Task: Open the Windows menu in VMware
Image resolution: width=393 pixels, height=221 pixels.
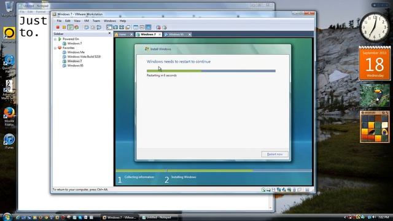Action: [x=110, y=21]
